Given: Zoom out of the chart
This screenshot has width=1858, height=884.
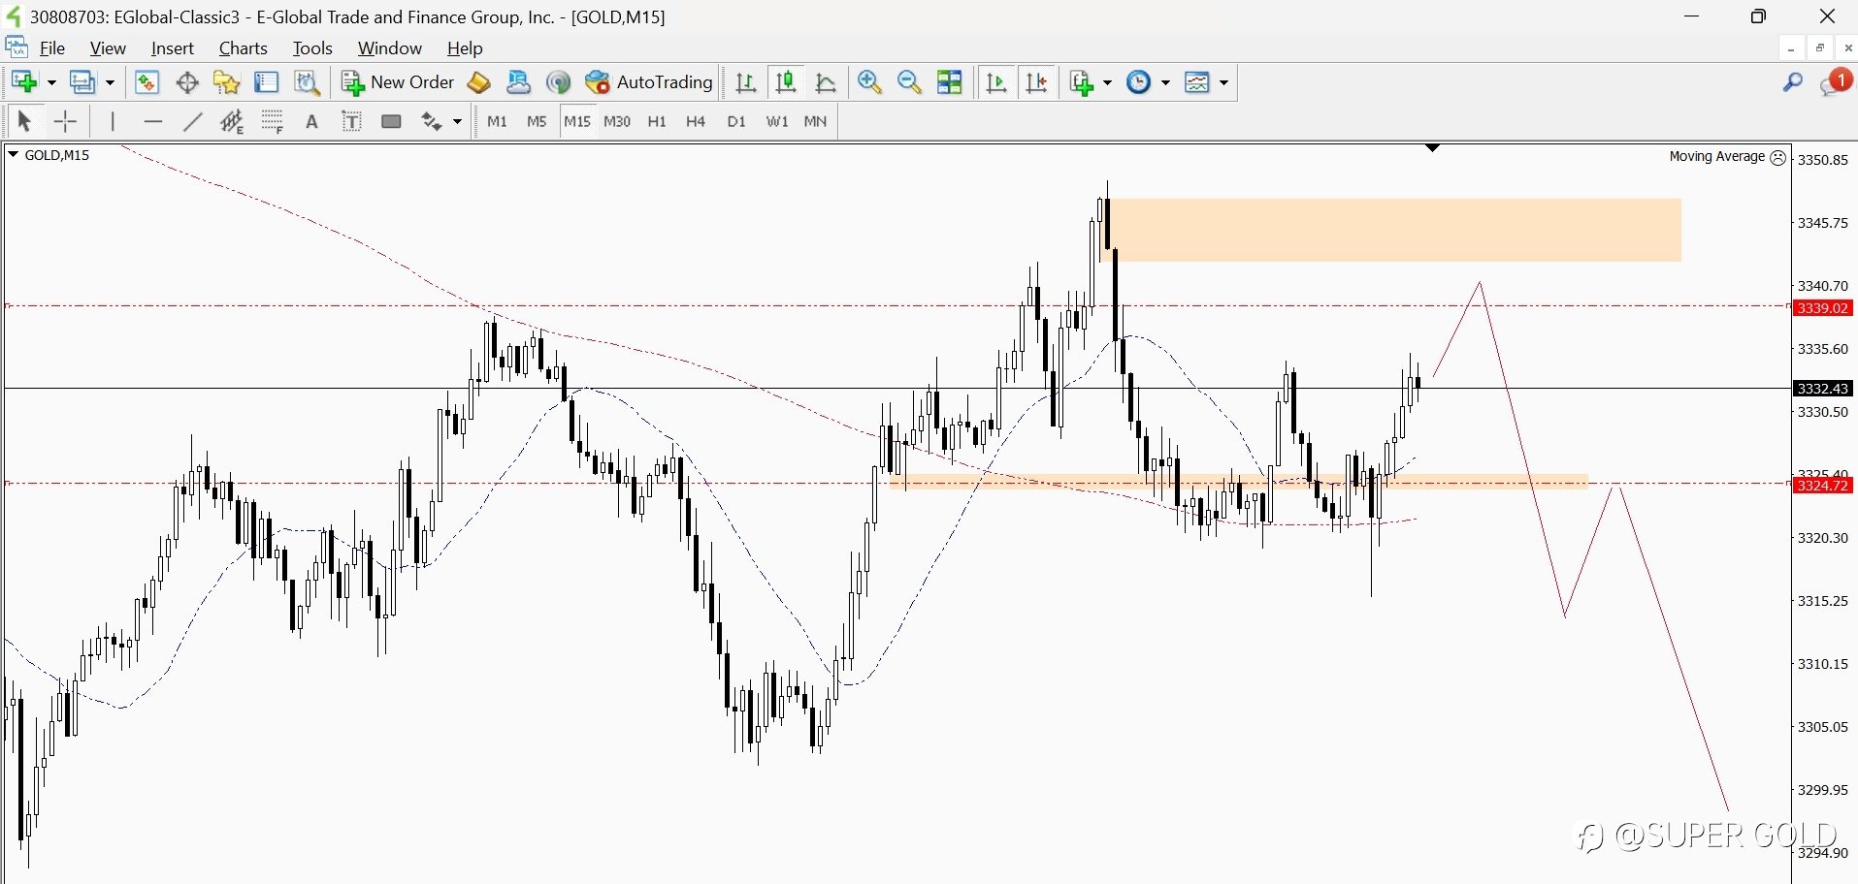Looking at the screenshot, I should tap(909, 82).
